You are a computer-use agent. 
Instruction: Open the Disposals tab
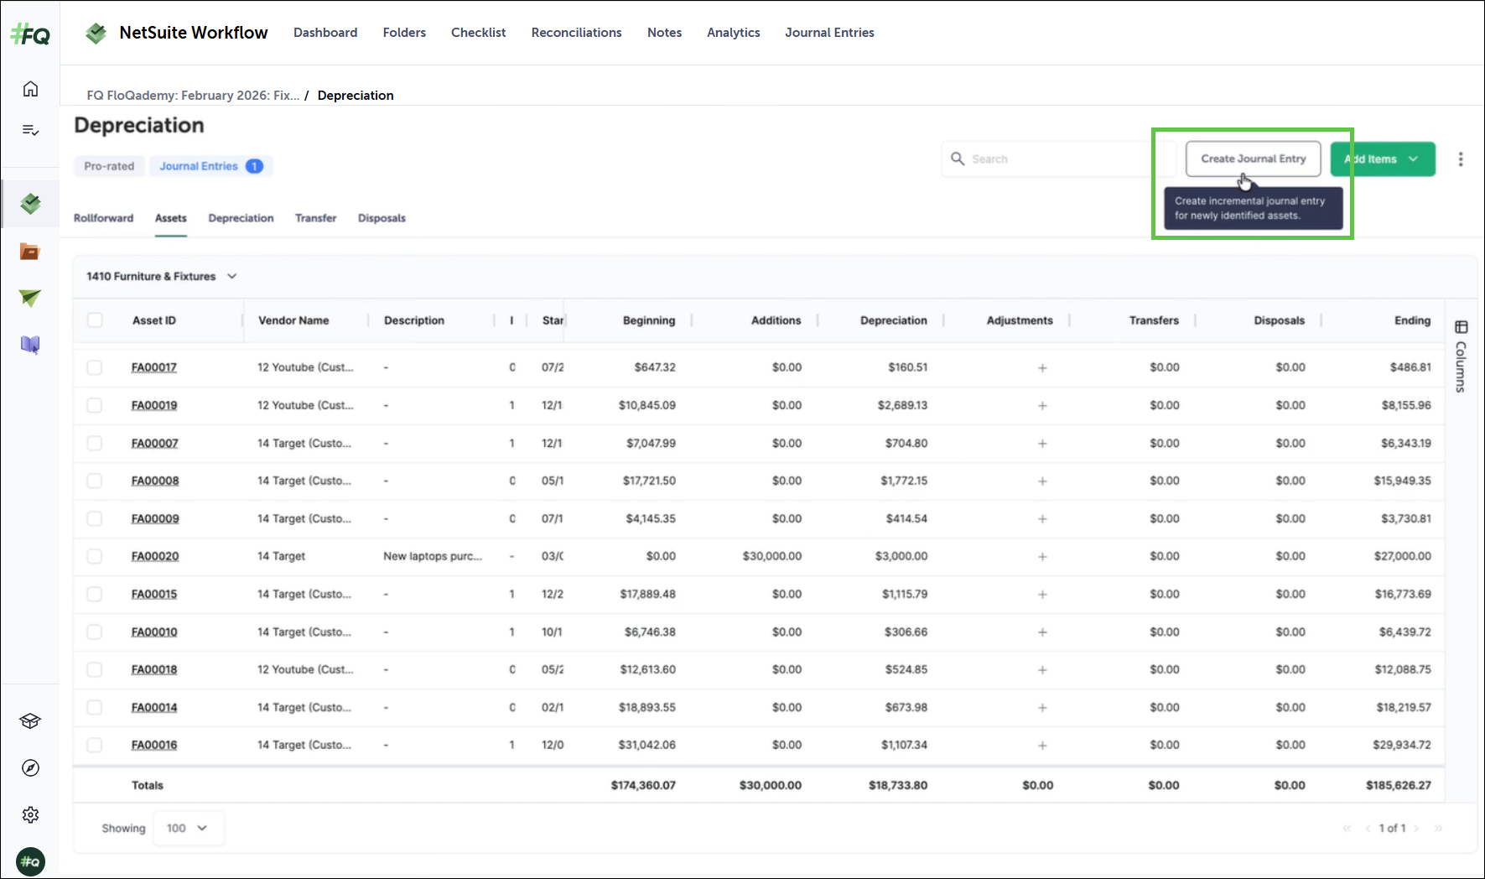tap(382, 218)
